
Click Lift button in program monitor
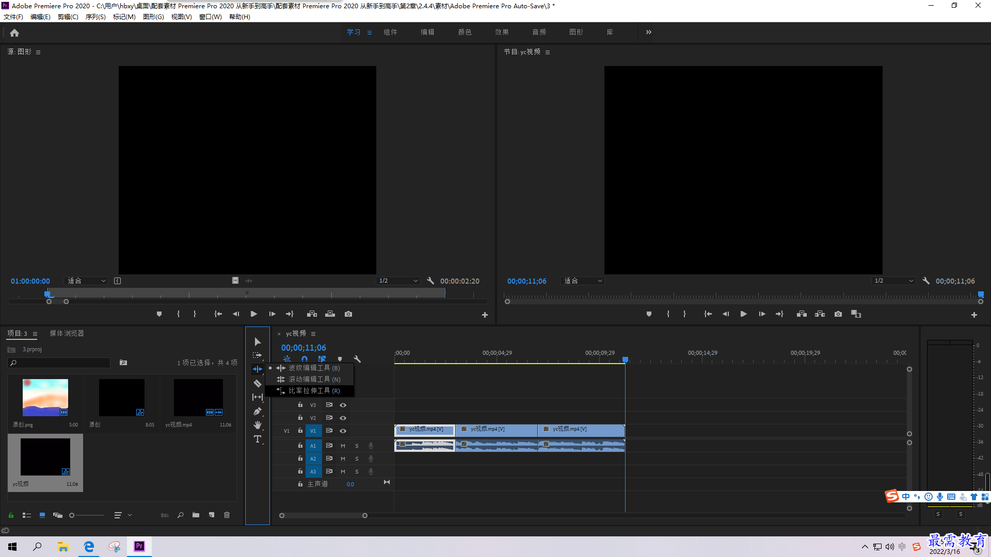coord(802,314)
